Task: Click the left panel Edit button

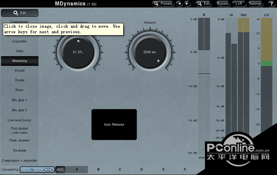Action: [20, 13]
